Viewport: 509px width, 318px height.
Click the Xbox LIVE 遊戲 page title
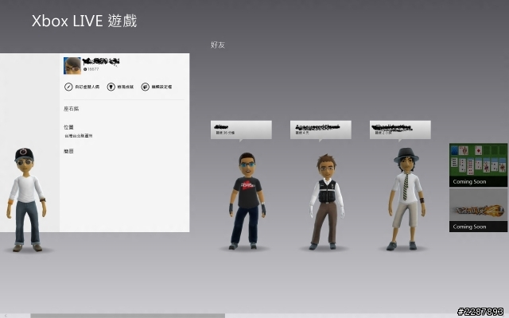click(x=84, y=21)
